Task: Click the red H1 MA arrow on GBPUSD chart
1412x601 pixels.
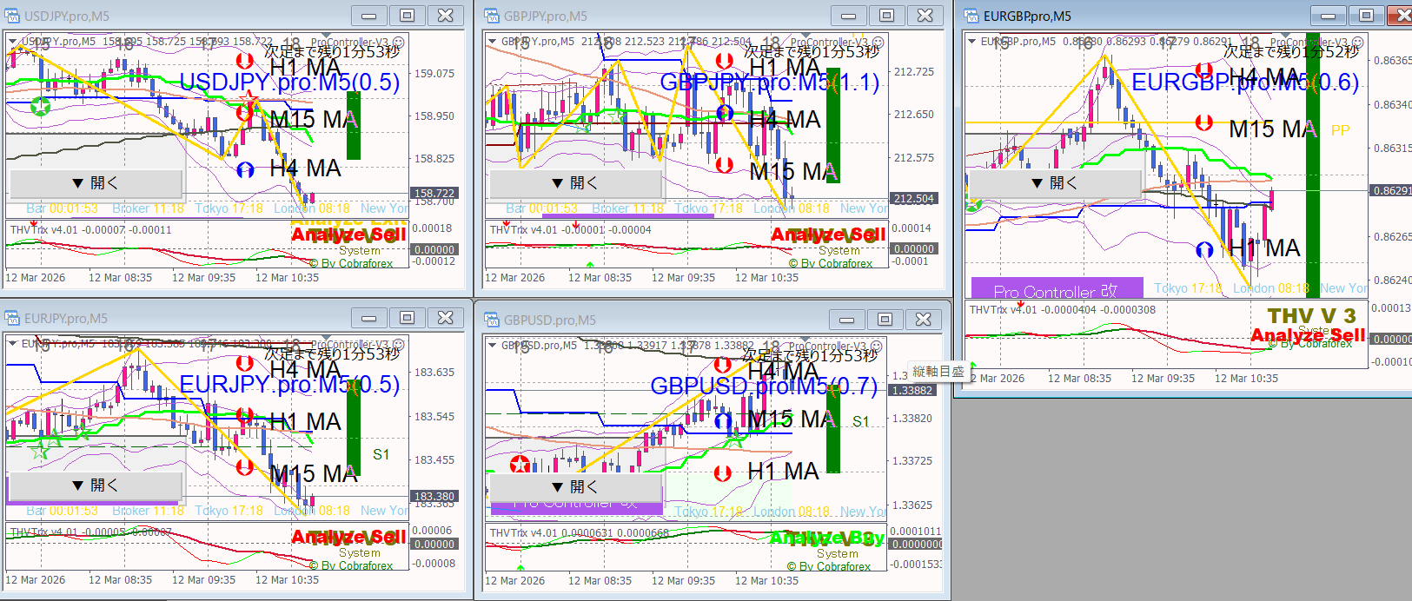Action: pos(722,472)
